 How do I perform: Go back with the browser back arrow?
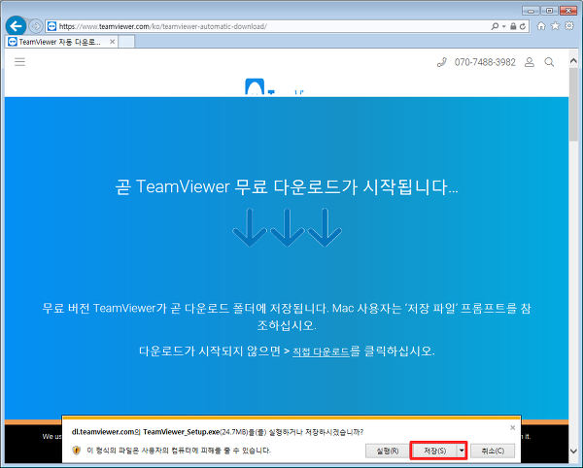pos(16,26)
